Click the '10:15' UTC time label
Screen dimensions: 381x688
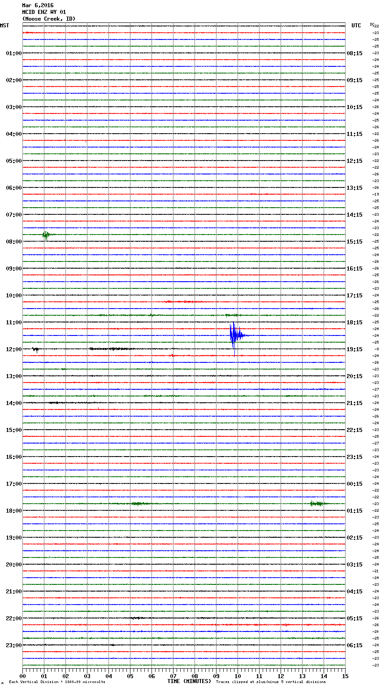[355, 107]
